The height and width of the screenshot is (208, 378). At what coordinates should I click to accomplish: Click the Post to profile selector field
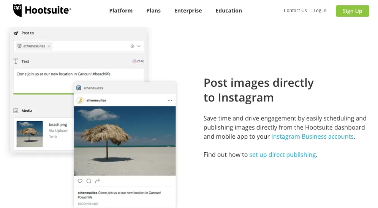click(x=79, y=46)
